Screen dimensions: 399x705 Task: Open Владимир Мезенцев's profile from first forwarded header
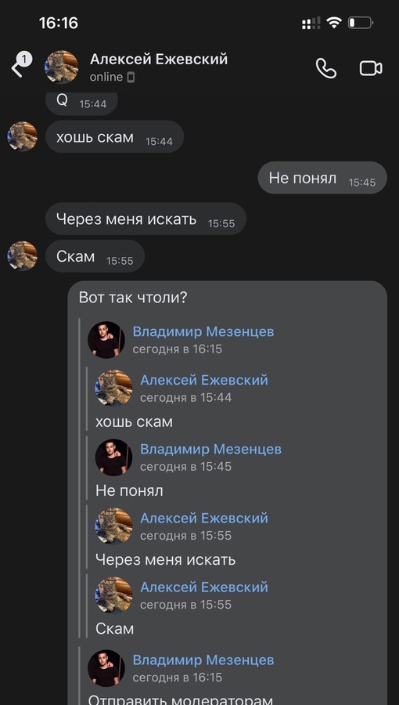point(203,332)
